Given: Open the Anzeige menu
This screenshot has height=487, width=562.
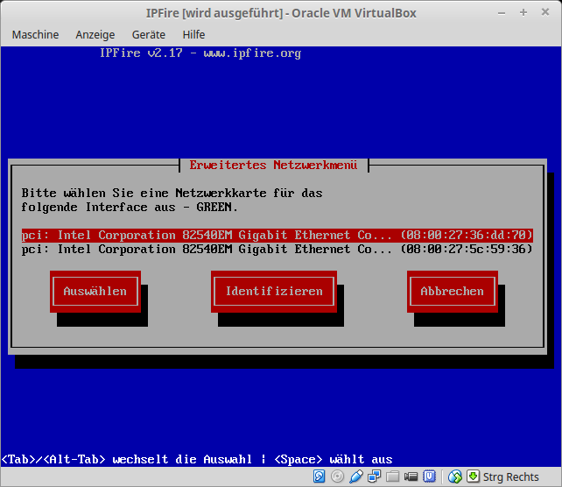Looking at the screenshot, I should tap(95, 35).
